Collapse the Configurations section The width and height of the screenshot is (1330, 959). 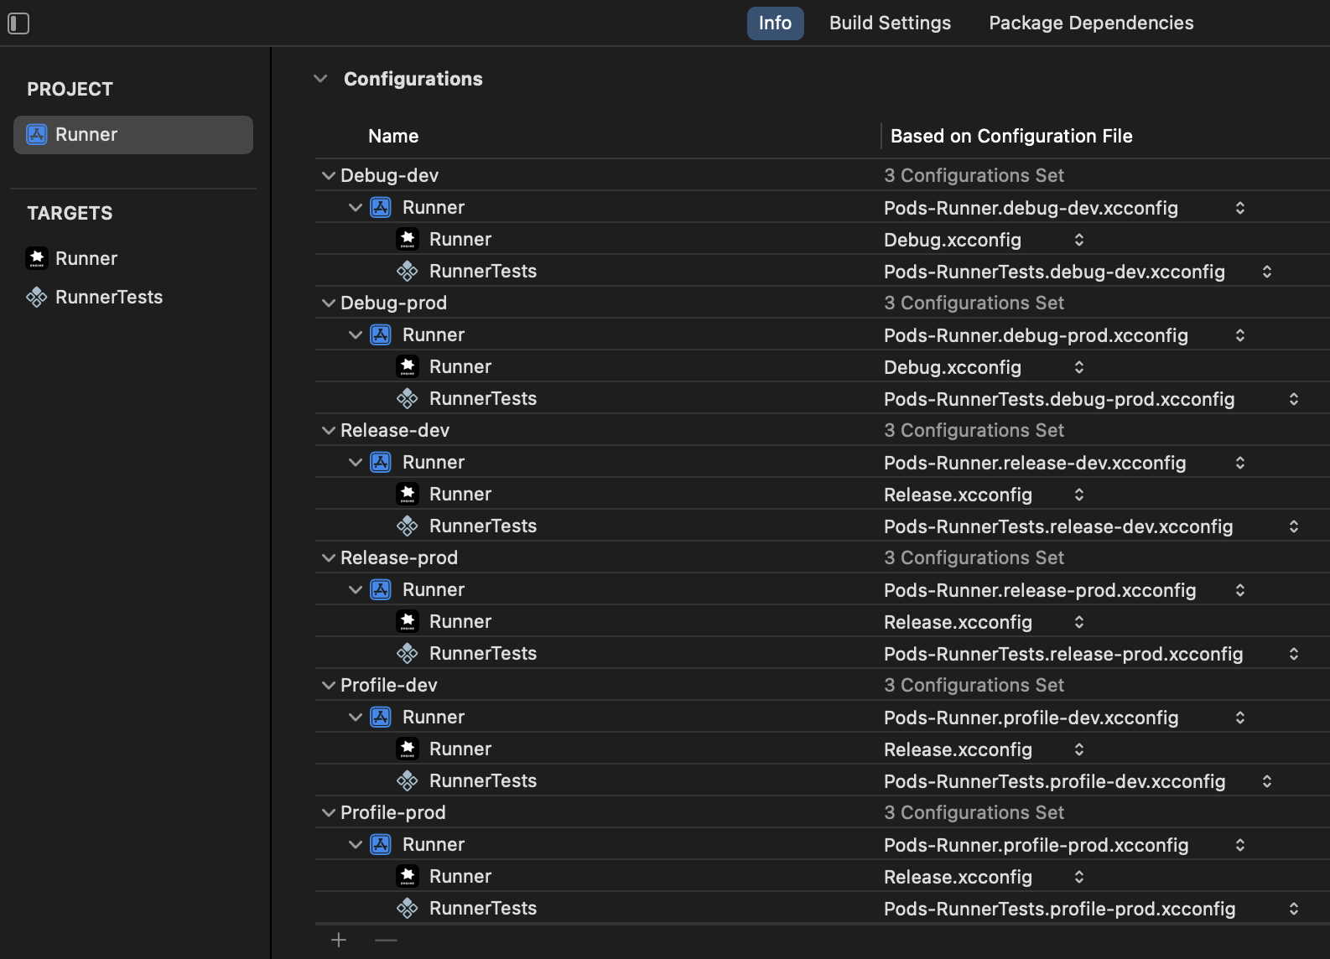(320, 79)
